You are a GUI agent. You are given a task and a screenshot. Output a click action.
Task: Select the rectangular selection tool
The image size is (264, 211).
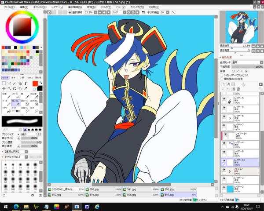coord(4,83)
